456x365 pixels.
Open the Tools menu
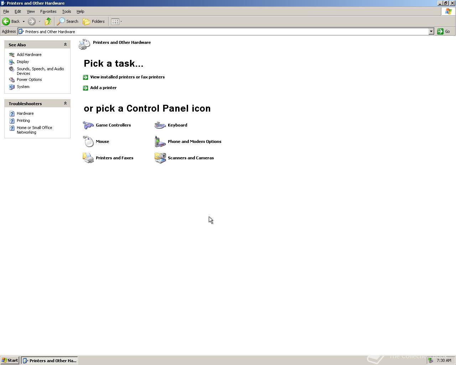pyautogui.click(x=66, y=11)
